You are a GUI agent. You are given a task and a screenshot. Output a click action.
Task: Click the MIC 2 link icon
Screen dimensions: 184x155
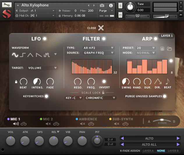[56, 124]
